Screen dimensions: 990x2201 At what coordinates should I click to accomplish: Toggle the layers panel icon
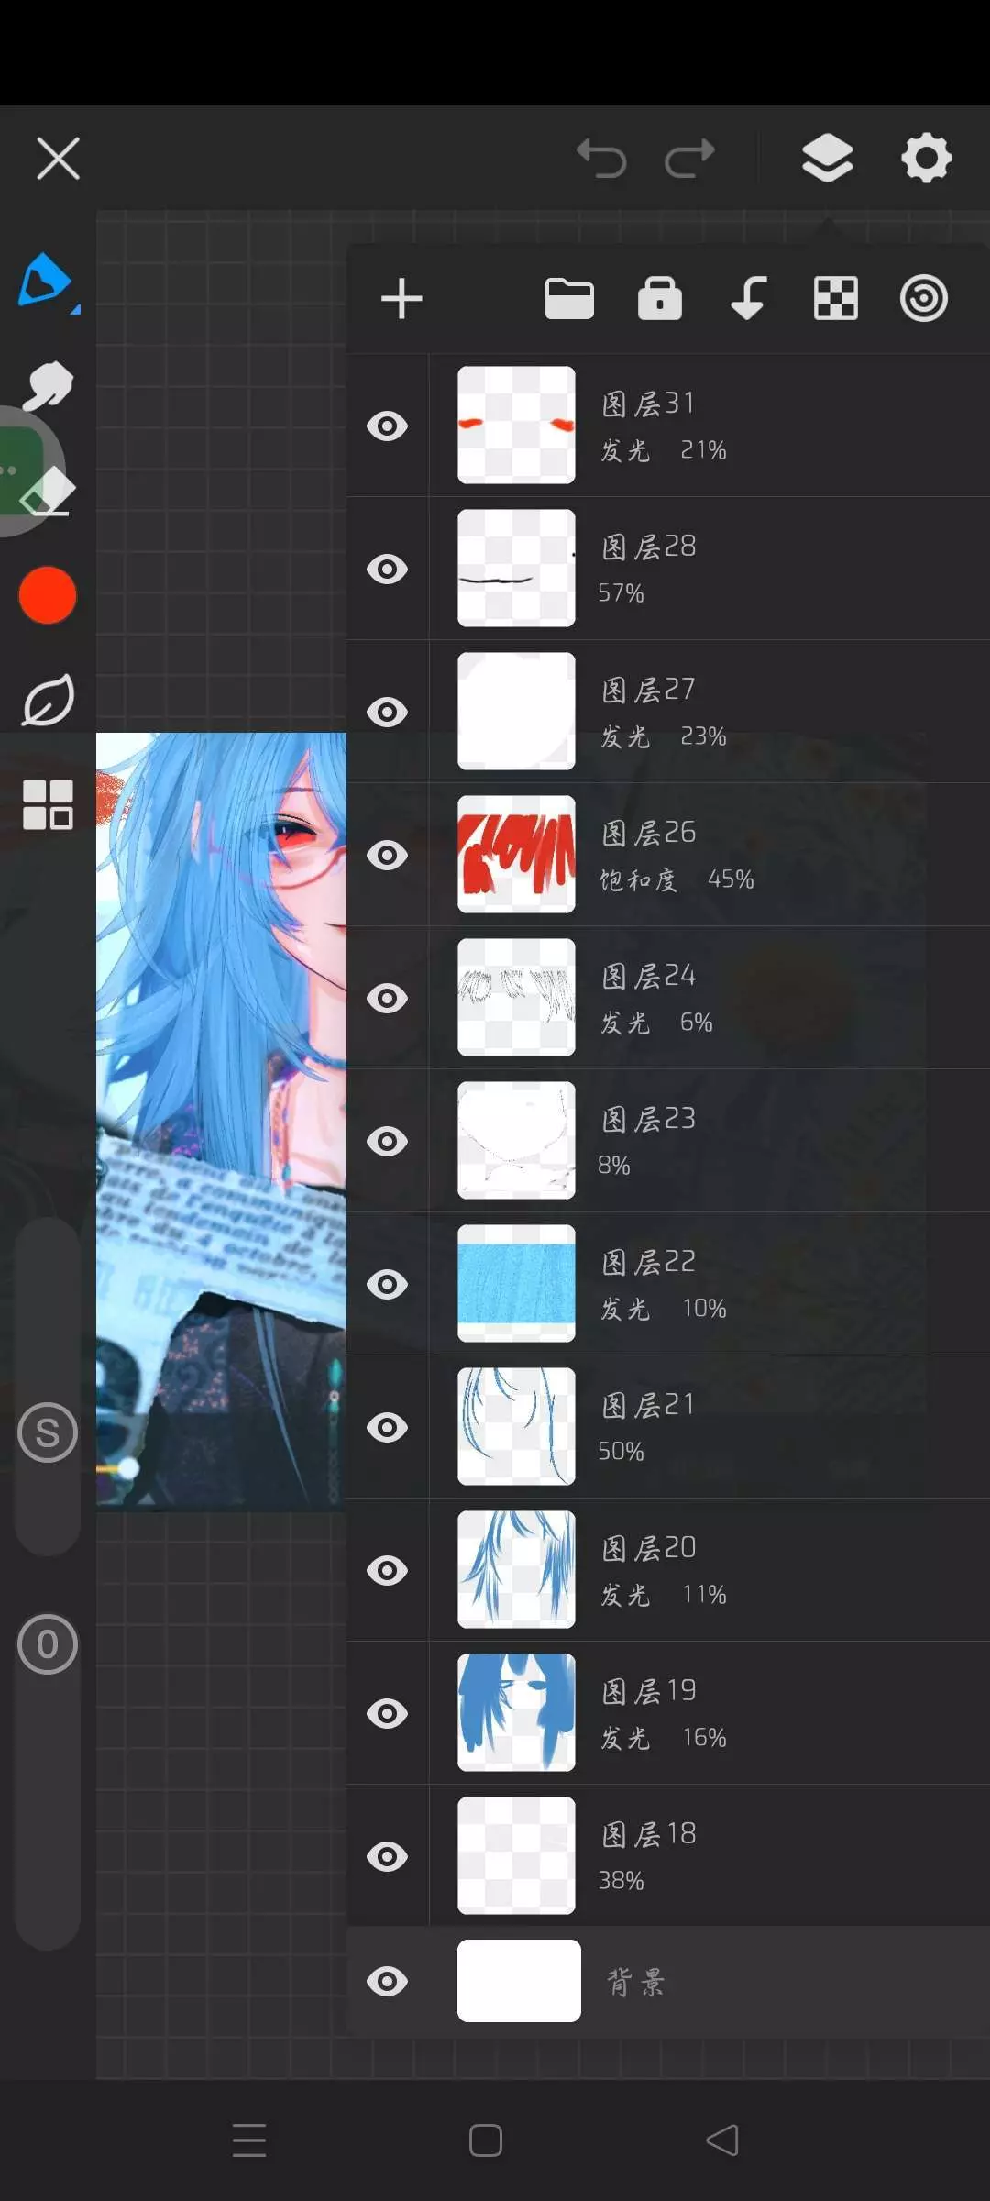click(x=828, y=158)
